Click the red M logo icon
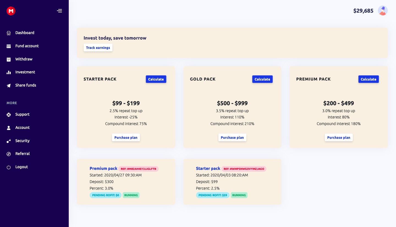 tap(11, 11)
